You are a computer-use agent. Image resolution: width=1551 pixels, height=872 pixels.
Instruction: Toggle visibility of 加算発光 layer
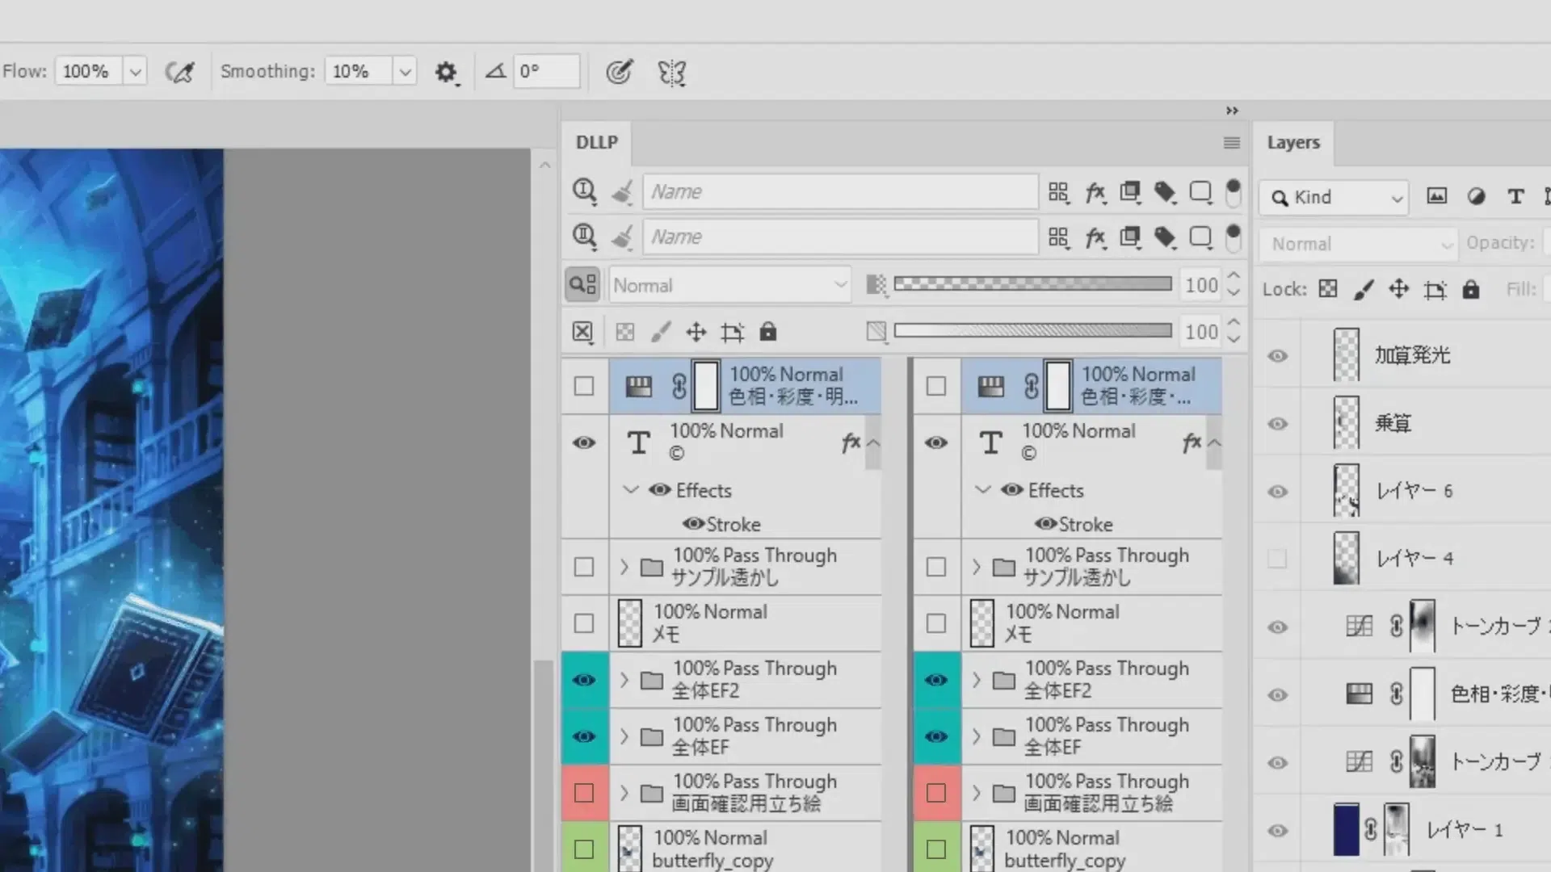pos(1277,356)
